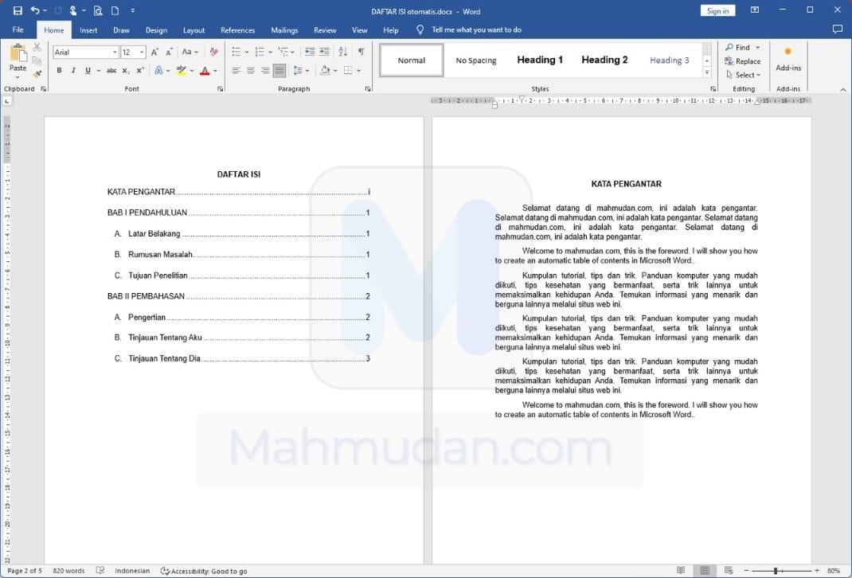
Task: Select the strikethrough icon
Action: click(110, 70)
